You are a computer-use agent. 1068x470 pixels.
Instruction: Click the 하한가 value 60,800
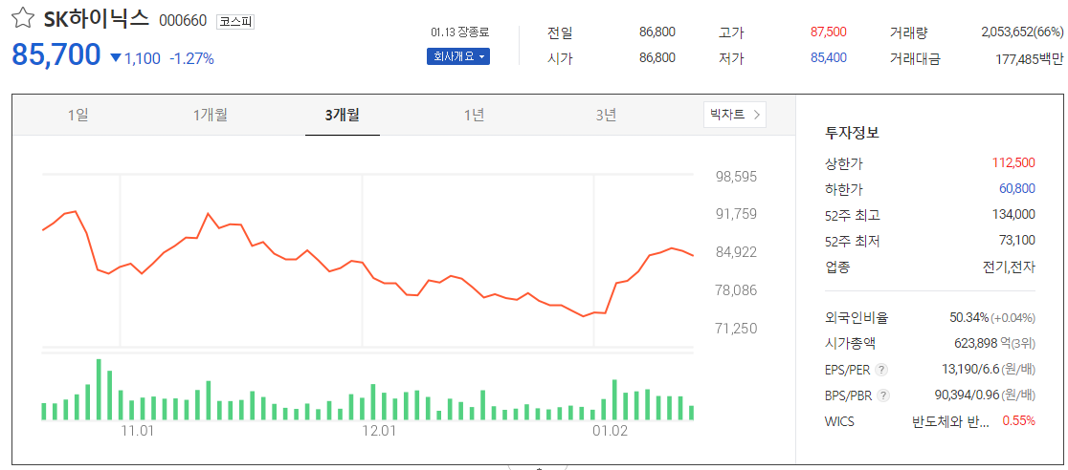[1016, 188]
